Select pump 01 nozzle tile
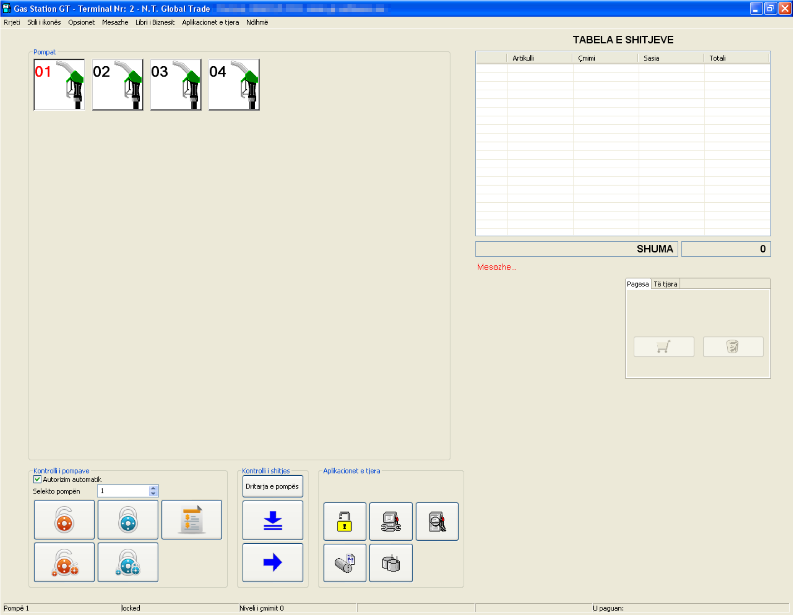Viewport: 793px width, 615px height. pyautogui.click(x=59, y=85)
